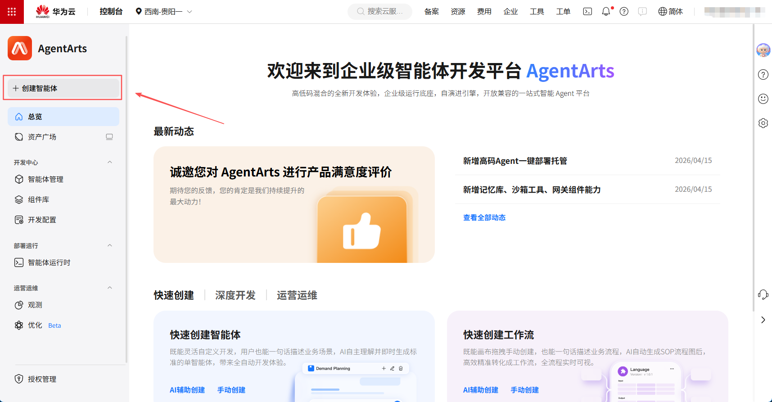
Task: Expand the right side panel arrow
Action: 763,320
